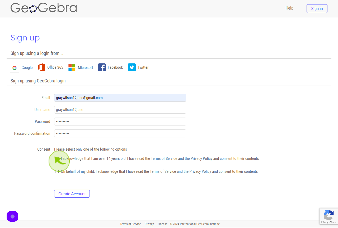Click the reCAPTCHA Privacy - Terms text
The image size is (338, 228).
coord(329,222)
